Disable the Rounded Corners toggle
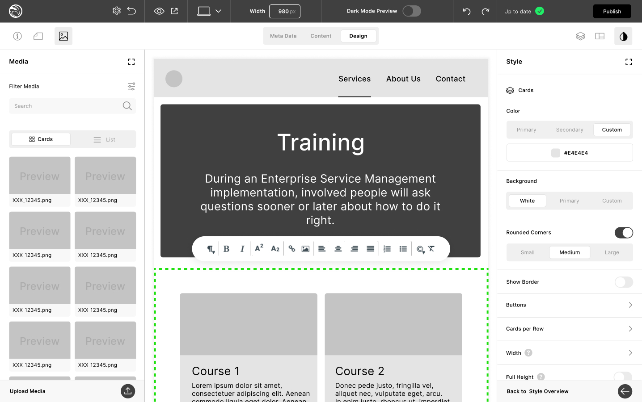Image resolution: width=642 pixels, height=402 pixels. pos(623,233)
